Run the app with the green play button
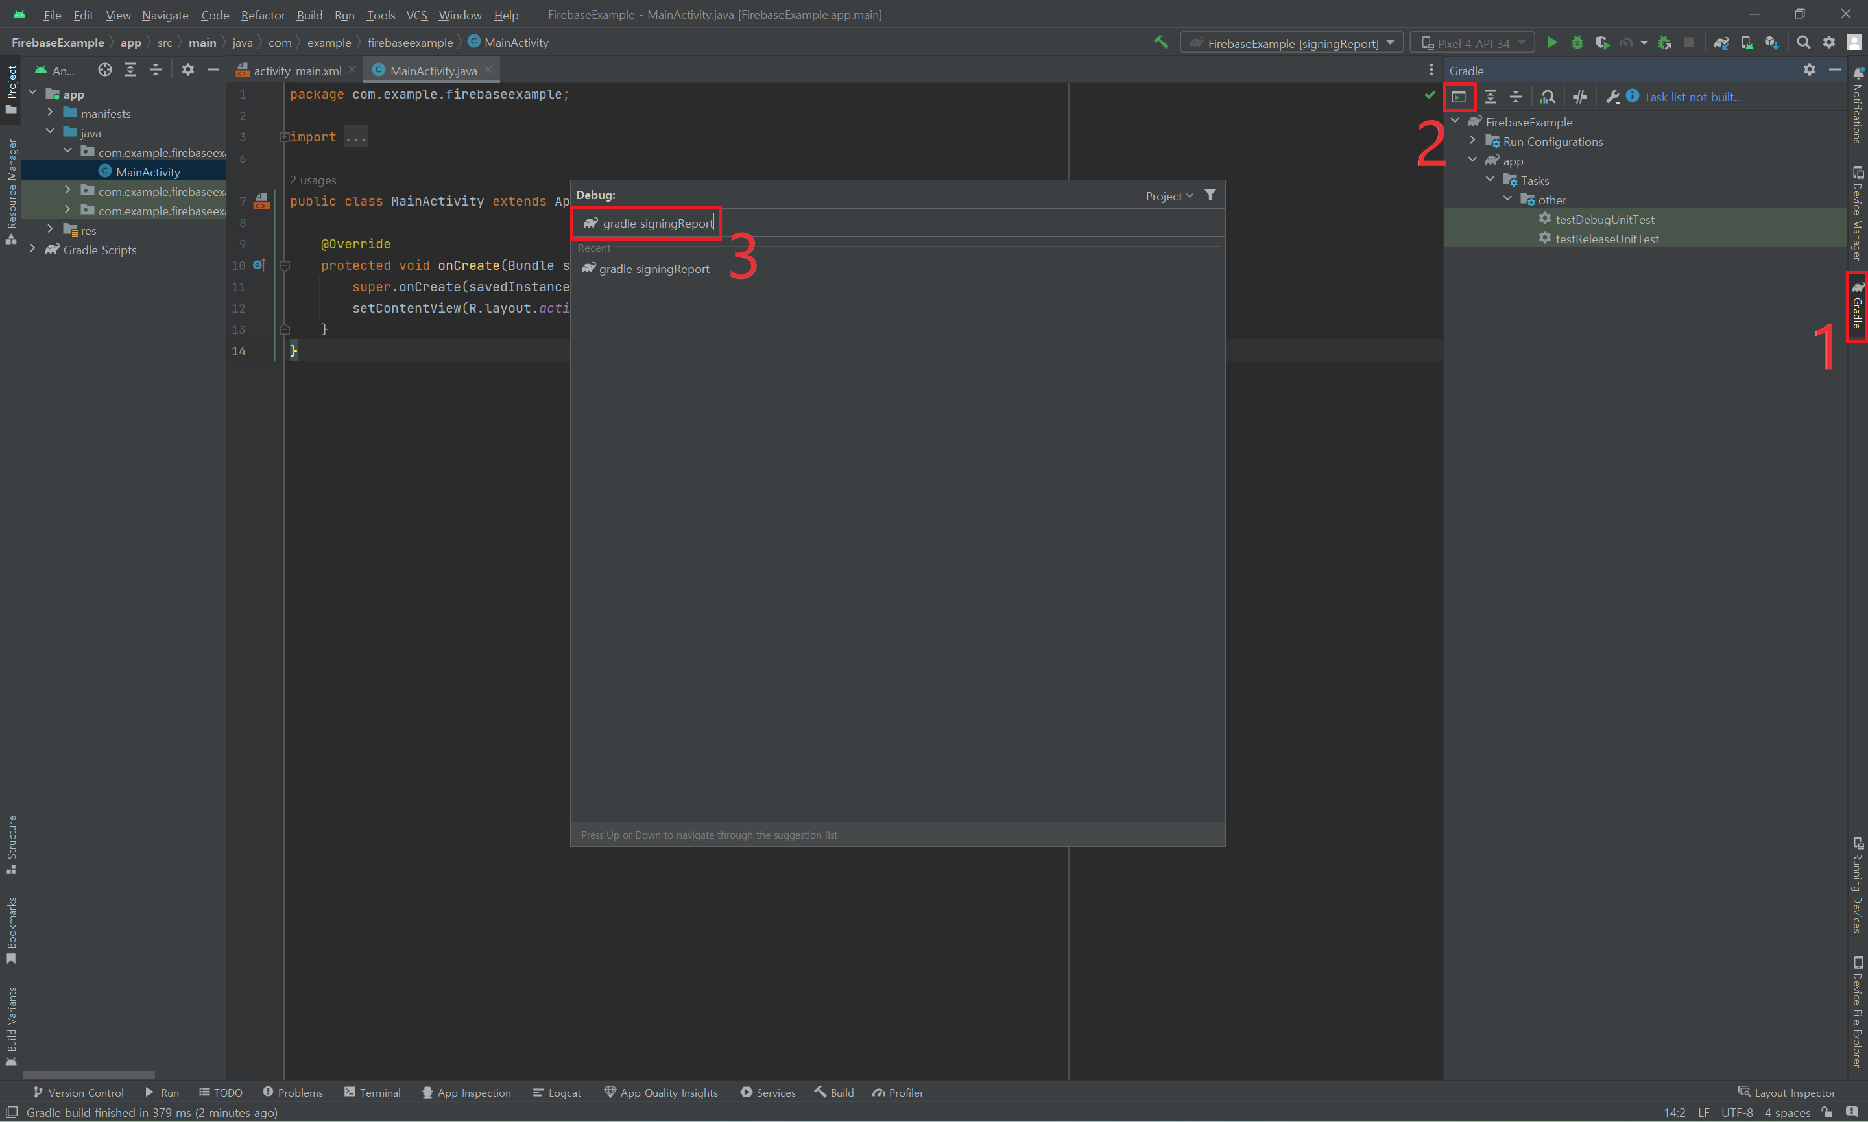Viewport: 1868px width, 1122px height. [x=1552, y=42]
